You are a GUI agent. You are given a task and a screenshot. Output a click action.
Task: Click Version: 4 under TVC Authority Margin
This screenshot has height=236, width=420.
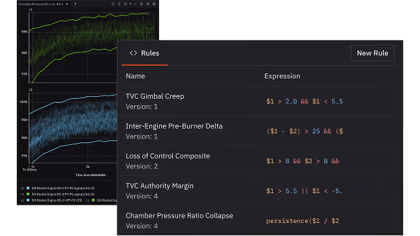pos(142,196)
